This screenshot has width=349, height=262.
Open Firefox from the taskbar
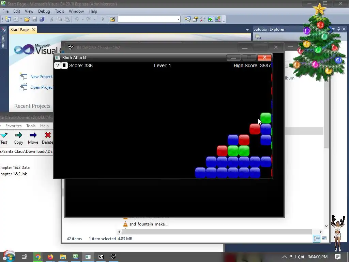[x=50, y=257]
